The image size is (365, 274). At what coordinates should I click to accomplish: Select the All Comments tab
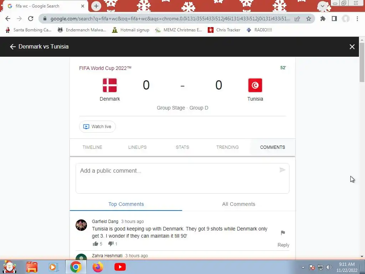coord(238,204)
